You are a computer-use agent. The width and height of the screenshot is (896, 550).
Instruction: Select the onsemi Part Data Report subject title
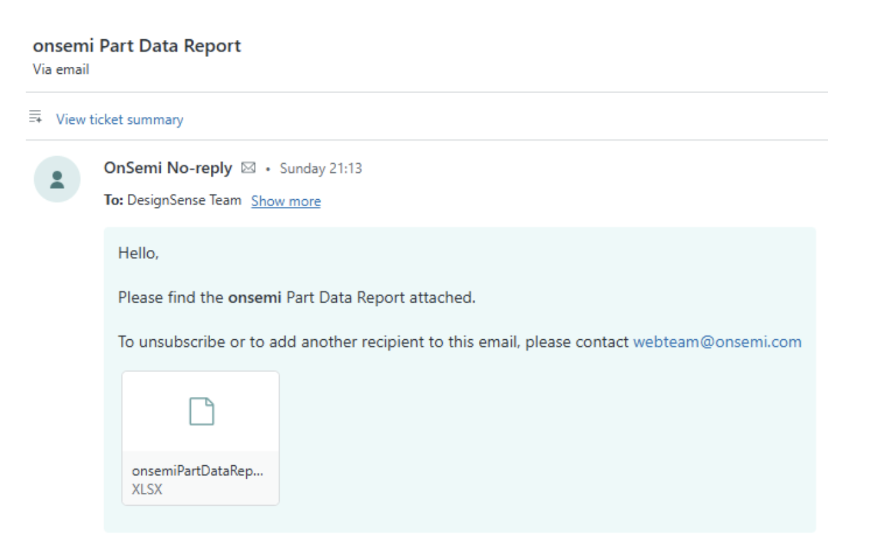point(137,46)
